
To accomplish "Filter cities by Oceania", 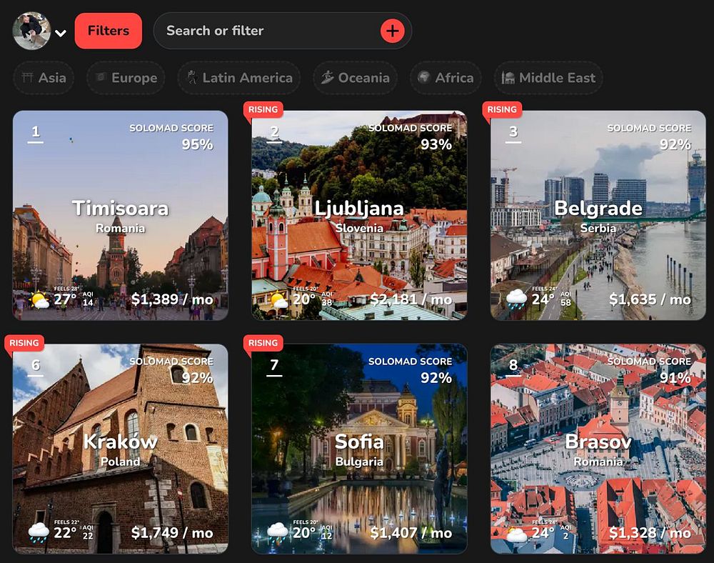I will point(355,78).
